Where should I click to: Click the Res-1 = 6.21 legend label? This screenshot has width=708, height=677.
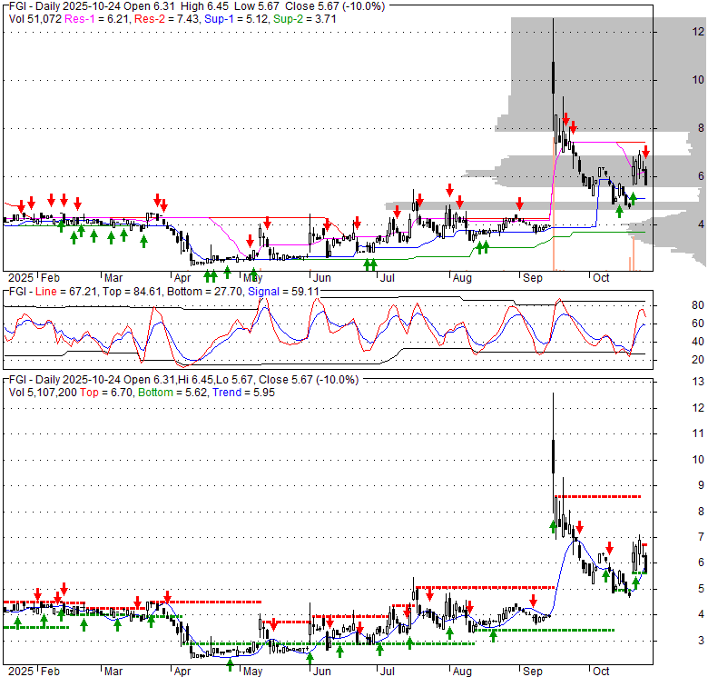pos(98,19)
